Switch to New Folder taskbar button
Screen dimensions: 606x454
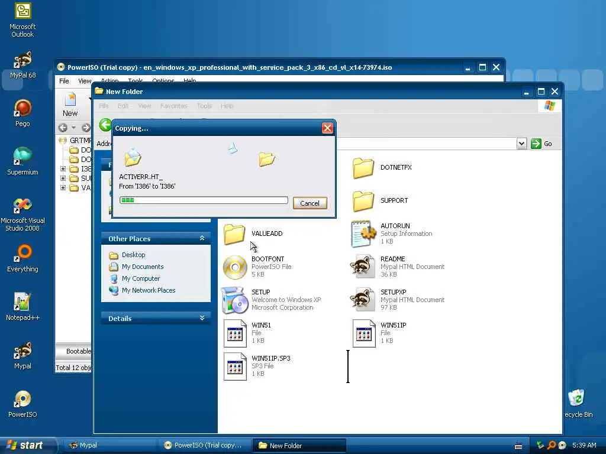[x=299, y=446]
